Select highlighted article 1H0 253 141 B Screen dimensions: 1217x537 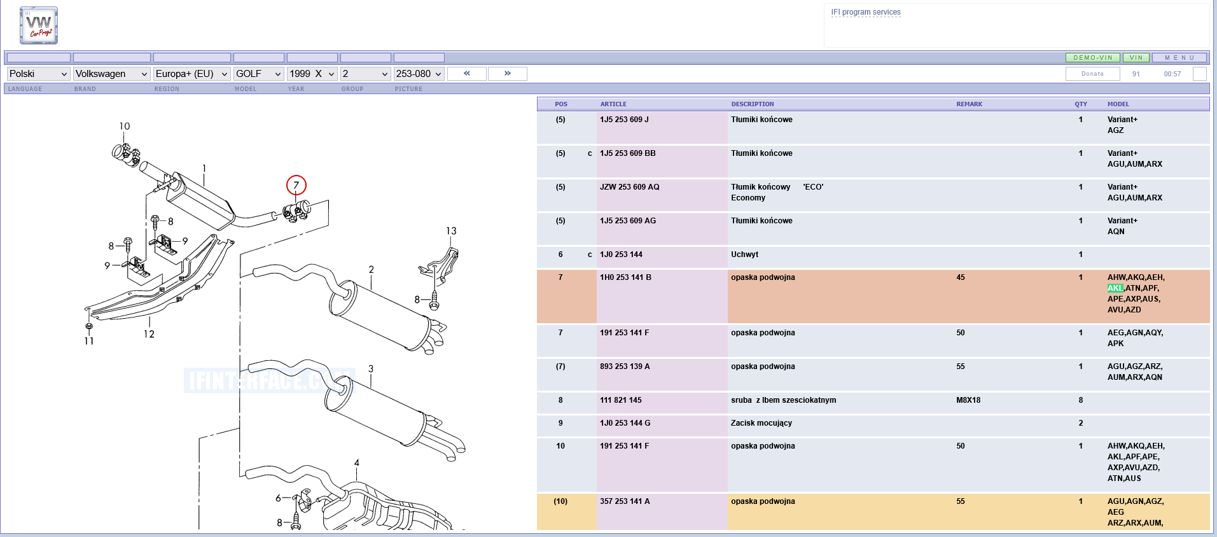coord(625,277)
